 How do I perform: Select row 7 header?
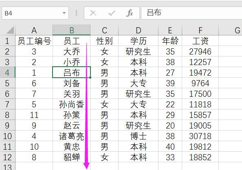7,104
